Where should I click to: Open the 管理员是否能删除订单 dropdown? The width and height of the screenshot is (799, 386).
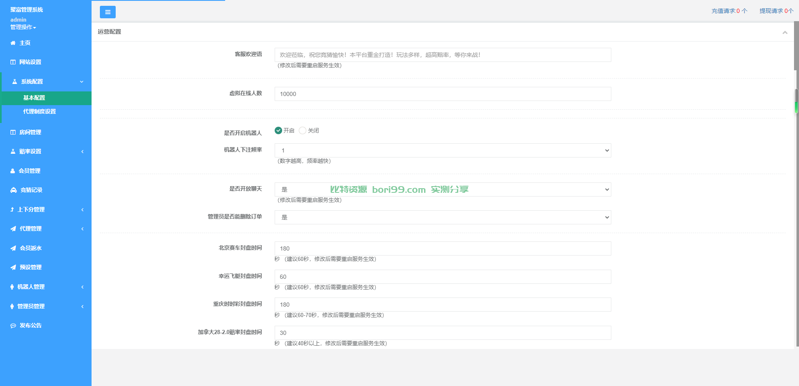443,217
